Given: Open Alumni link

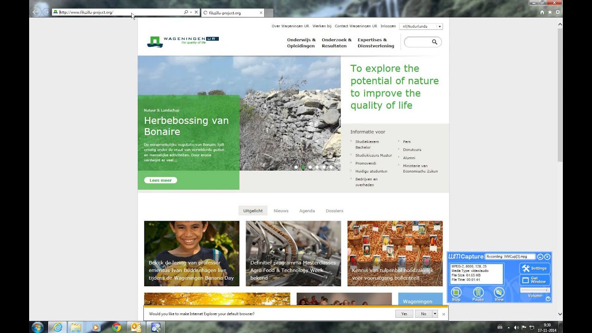Looking at the screenshot, I should [x=409, y=158].
